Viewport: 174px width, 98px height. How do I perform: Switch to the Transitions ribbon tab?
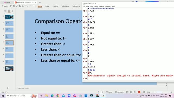(65, 6)
